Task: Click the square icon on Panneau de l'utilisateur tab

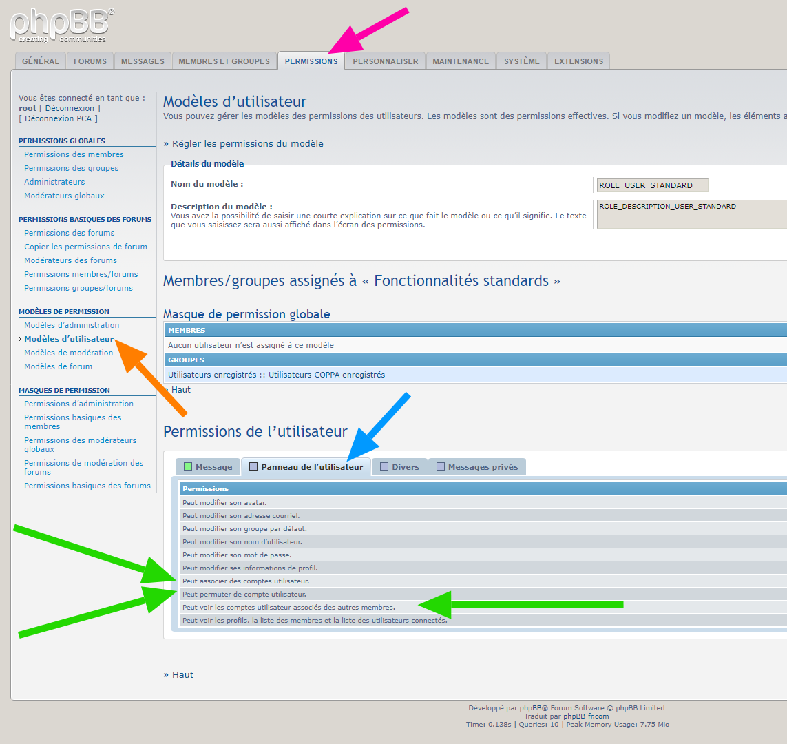Action: coord(253,467)
